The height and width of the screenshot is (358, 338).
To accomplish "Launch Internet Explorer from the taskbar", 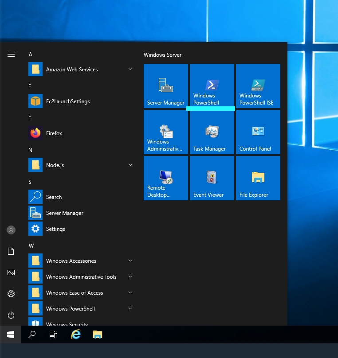I will point(76,335).
